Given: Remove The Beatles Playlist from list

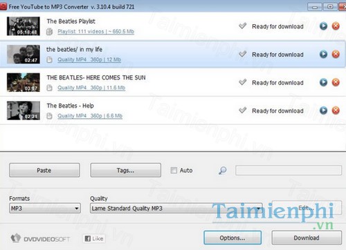Looking at the screenshot, I should click(x=336, y=26).
